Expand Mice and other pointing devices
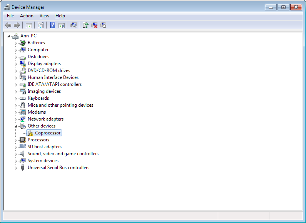Viewport: 306px width, 223px height. click(x=16, y=106)
